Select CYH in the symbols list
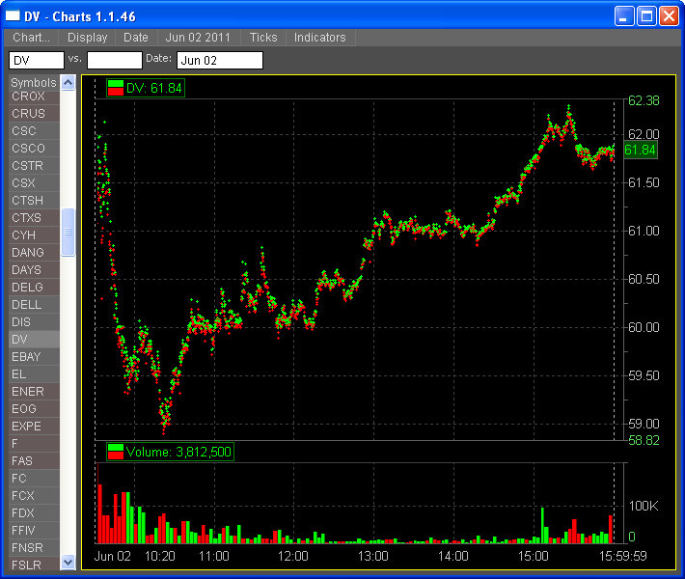The image size is (685, 579). (34, 235)
